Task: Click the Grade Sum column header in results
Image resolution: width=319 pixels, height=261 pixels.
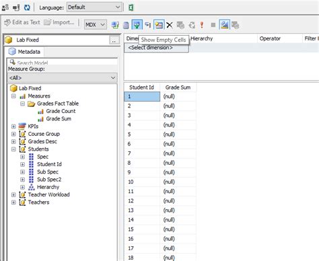Action: click(x=178, y=87)
